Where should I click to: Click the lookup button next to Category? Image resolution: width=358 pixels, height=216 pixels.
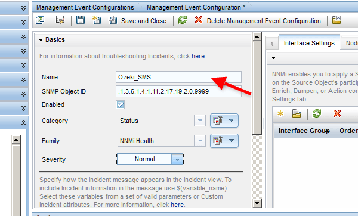pyautogui.click(x=224, y=121)
